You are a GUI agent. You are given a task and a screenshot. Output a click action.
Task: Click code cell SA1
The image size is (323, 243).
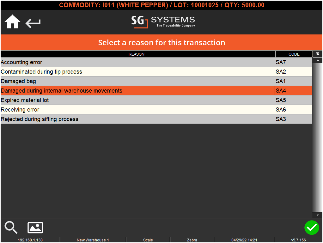pos(294,81)
